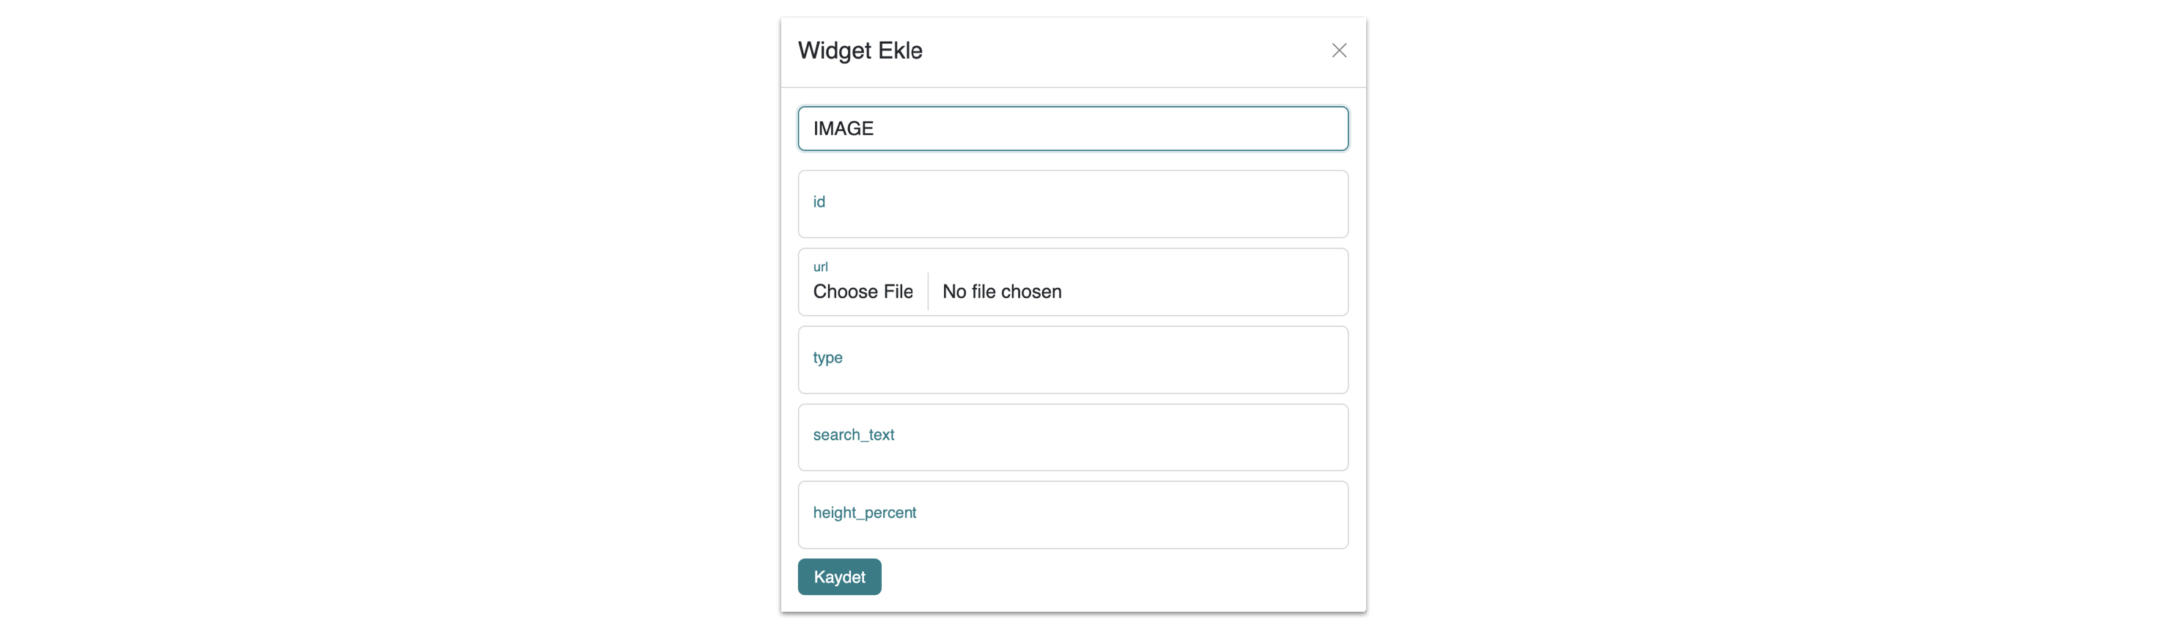2162x633 pixels.
Task: Focus the type input field
Action: 1073,361
